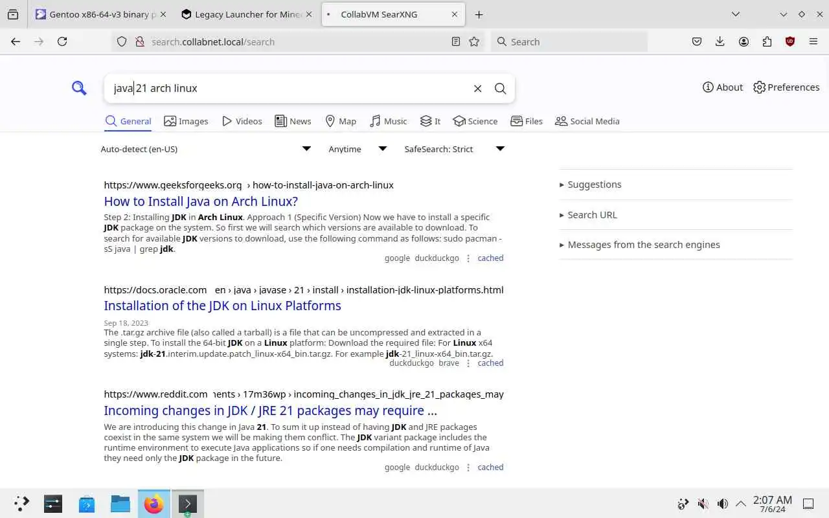This screenshot has width=829, height=518.
Task: Expand the Suggestions section
Action: click(x=590, y=185)
